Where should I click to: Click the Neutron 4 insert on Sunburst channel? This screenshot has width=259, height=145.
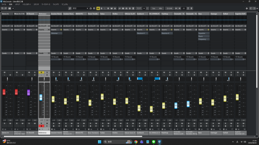tap(142, 33)
